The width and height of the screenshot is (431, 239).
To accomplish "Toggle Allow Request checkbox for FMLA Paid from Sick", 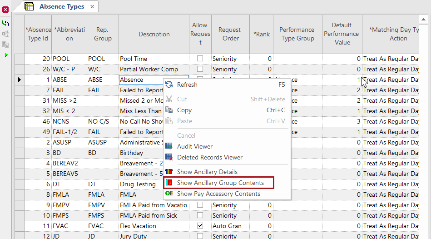I will 200,215.
